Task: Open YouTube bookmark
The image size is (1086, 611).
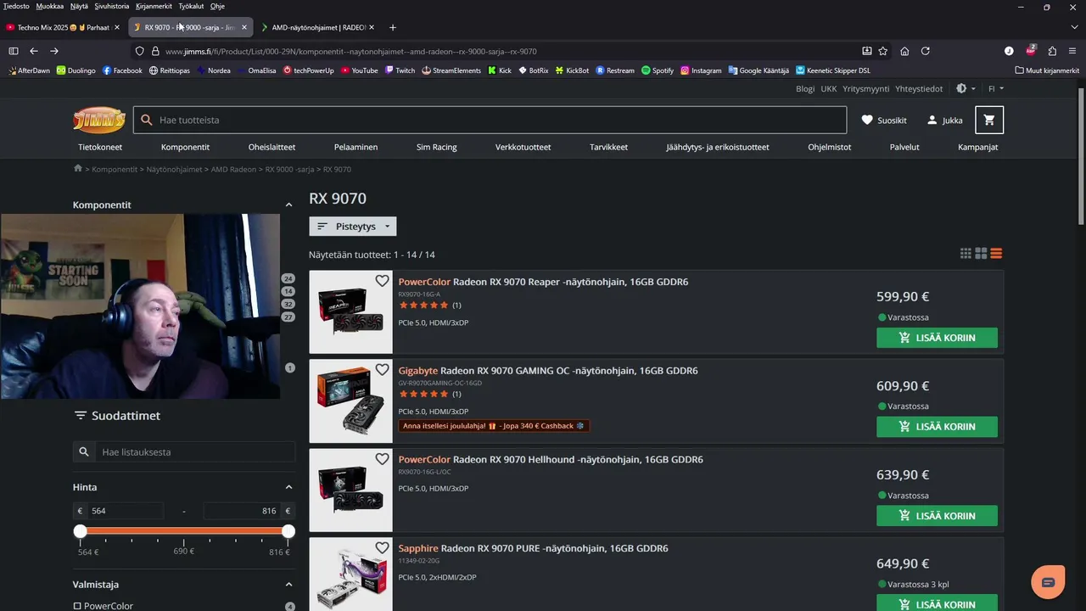Action: [x=360, y=70]
